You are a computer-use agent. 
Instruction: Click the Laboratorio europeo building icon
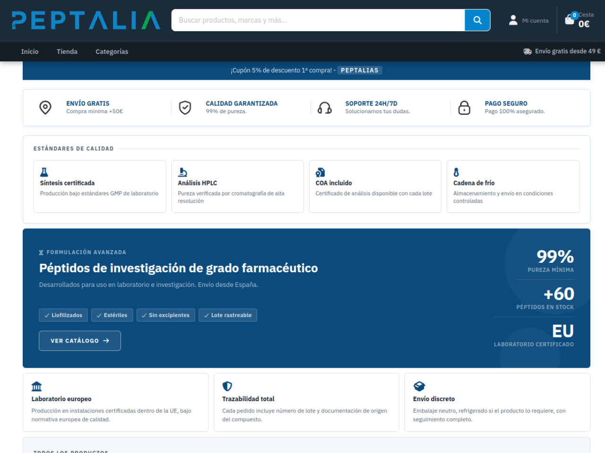pos(36,386)
